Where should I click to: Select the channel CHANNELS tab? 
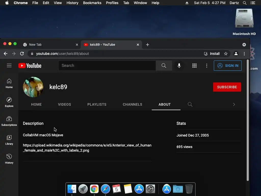tap(133, 104)
